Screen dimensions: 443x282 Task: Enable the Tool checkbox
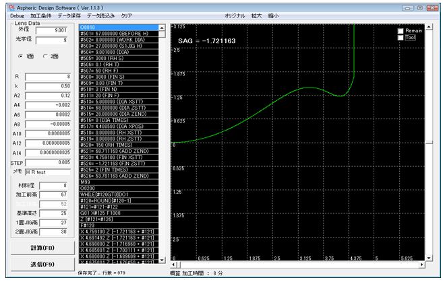(401, 38)
